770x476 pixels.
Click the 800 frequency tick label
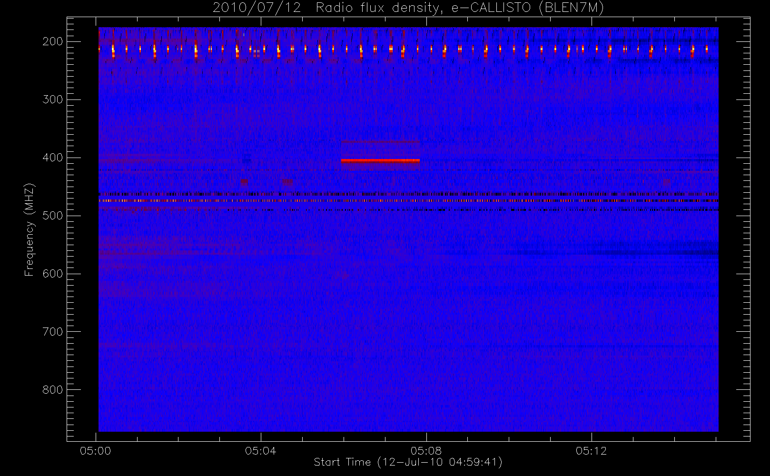pyautogui.click(x=53, y=390)
